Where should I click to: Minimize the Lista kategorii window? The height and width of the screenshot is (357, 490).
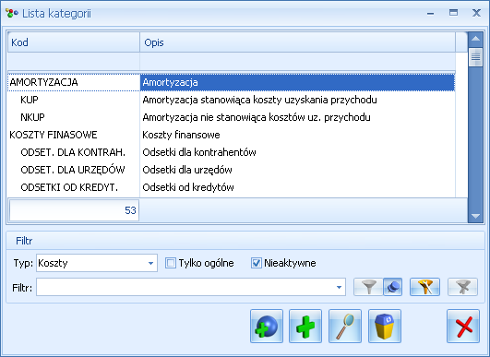point(431,14)
